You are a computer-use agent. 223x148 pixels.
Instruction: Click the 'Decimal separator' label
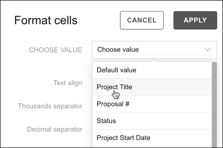tap(54, 129)
